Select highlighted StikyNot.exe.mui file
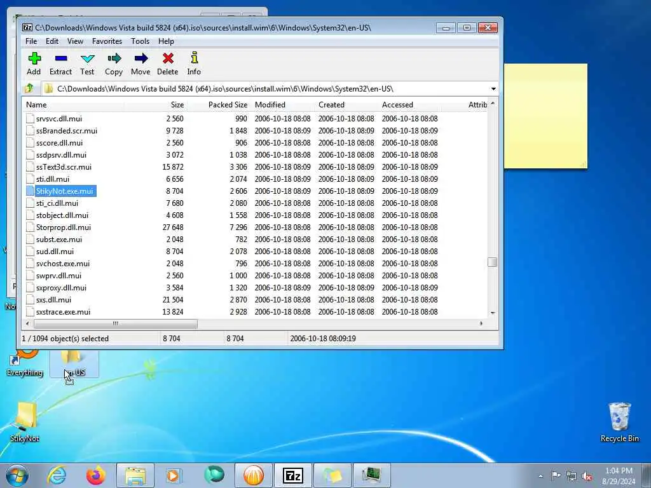651x488 pixels. (64, 191)
